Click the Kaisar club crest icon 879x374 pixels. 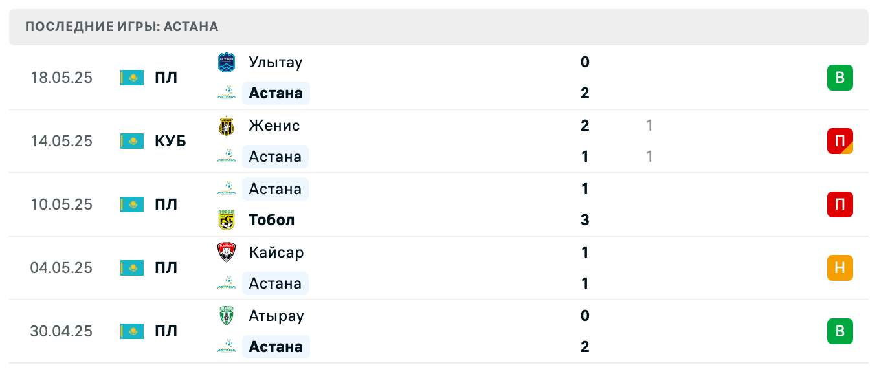pos(226,252)
